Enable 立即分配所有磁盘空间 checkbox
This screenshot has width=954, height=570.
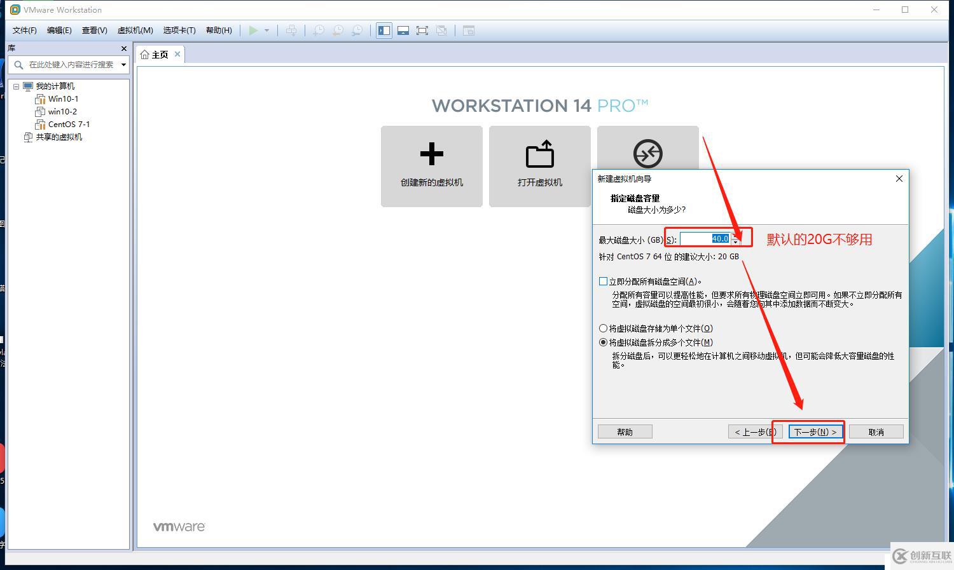click(603, 282)
